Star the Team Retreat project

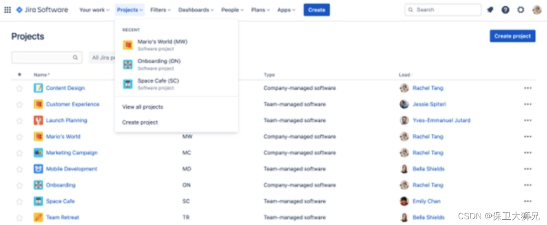20,218
